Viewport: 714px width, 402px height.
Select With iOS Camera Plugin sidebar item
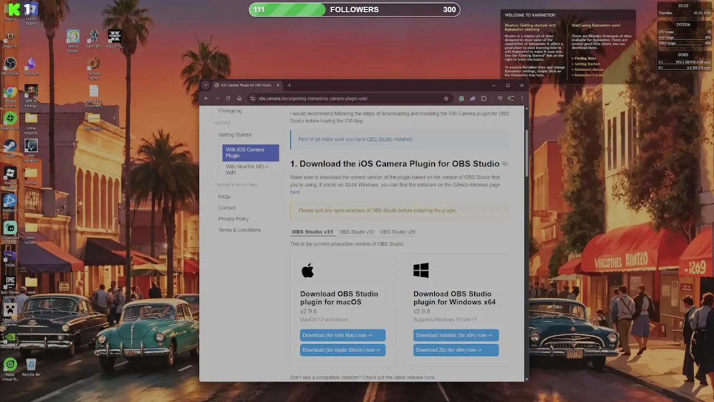250,152
